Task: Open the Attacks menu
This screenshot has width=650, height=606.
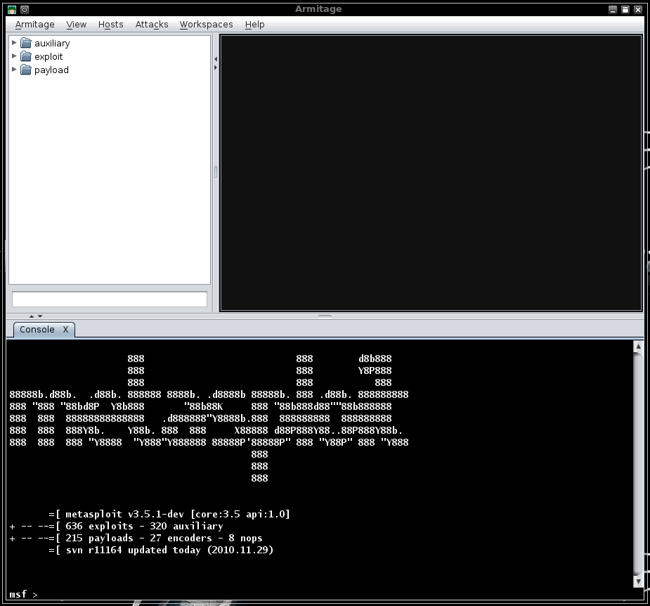Action: pyautogui.click(x=152, y=25)
